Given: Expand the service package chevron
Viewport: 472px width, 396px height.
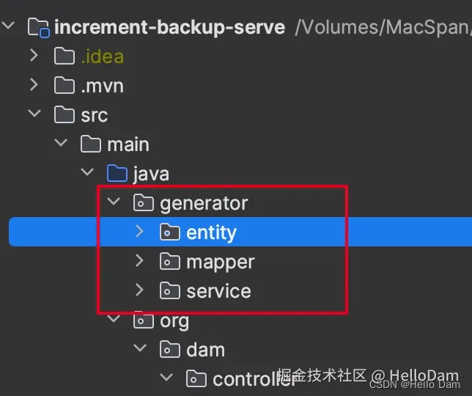Looking at the screenshot, I should pos(140,290).
